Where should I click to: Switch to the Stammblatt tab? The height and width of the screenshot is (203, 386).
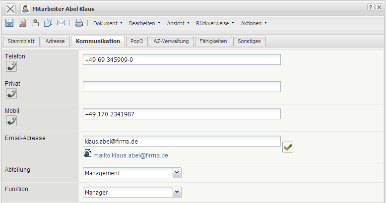coord(20,41)
